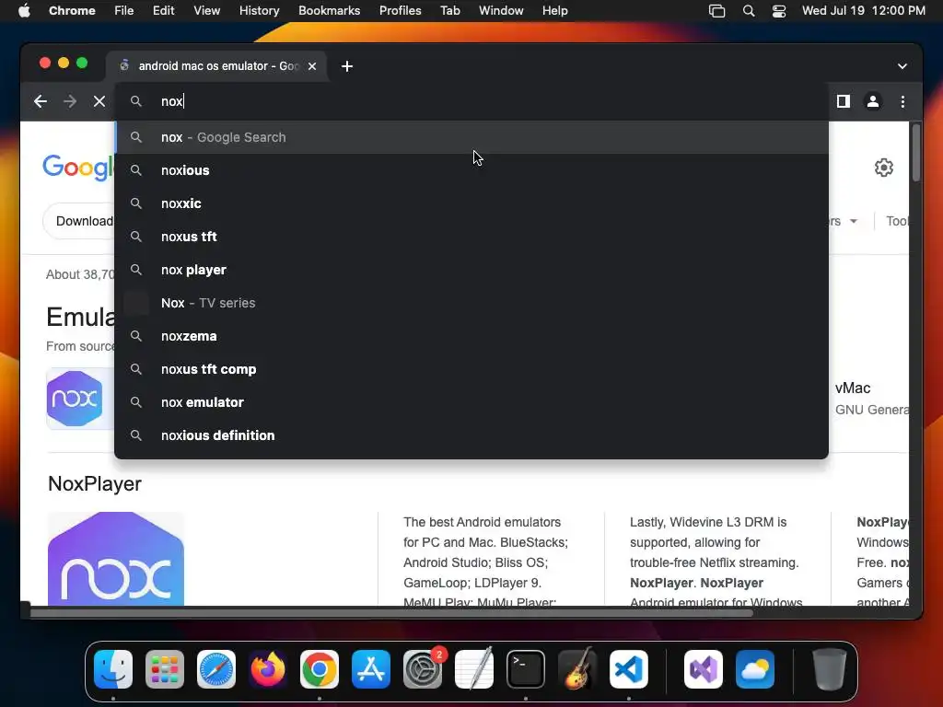Click the date and time display
Viewport: 943px width, 707px height.
864,11
